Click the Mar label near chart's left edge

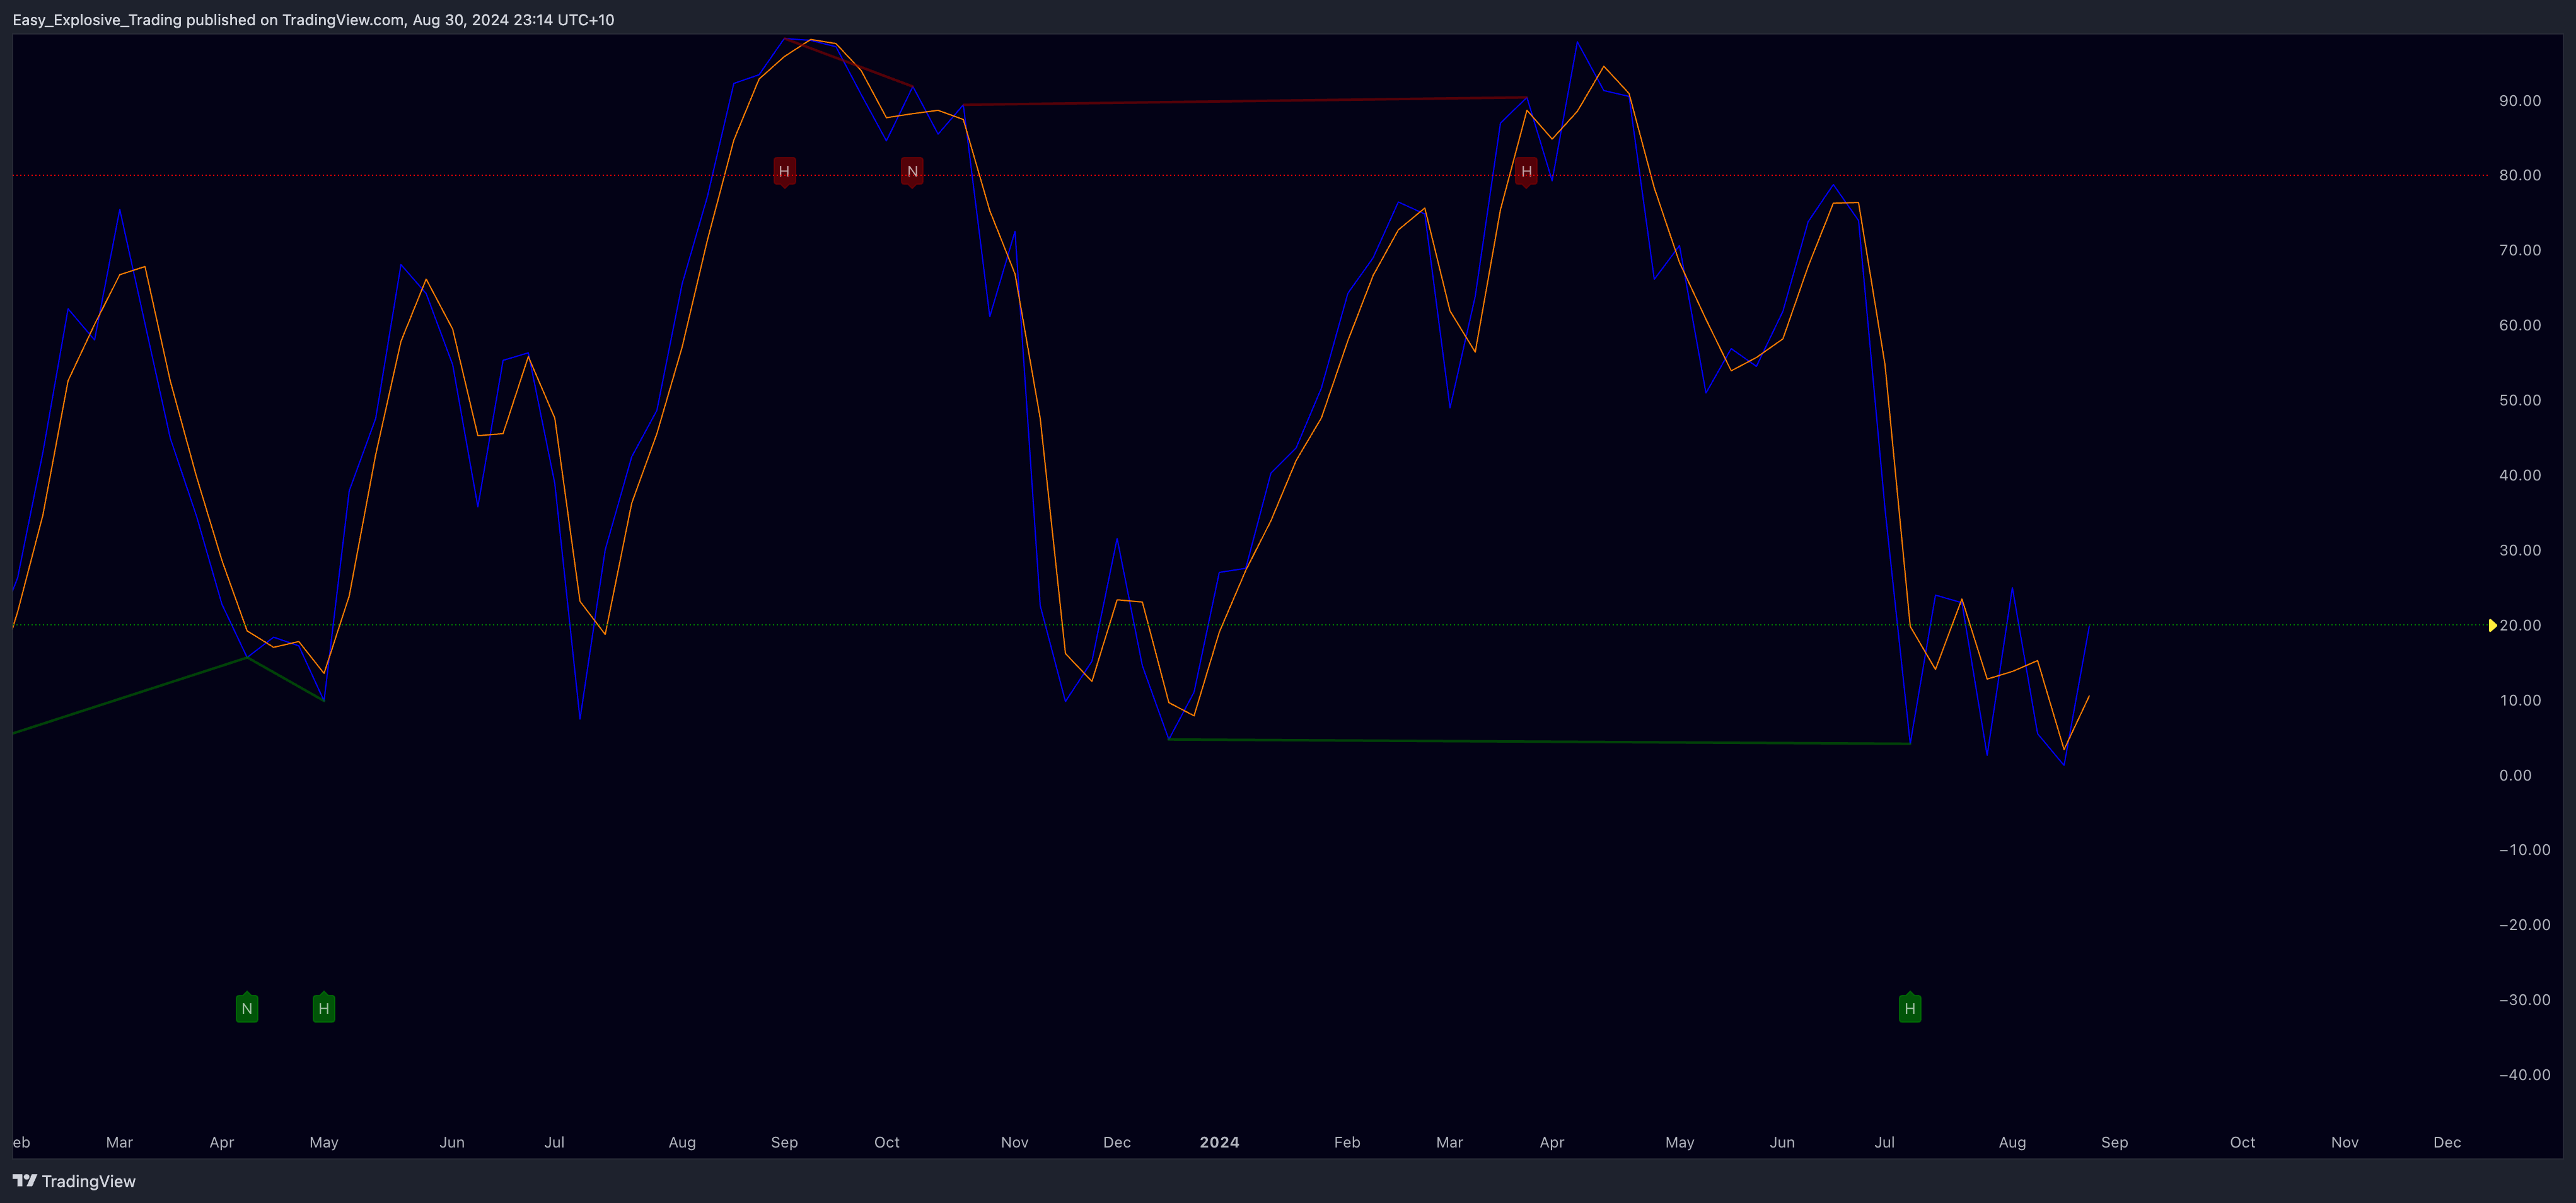119,1142
